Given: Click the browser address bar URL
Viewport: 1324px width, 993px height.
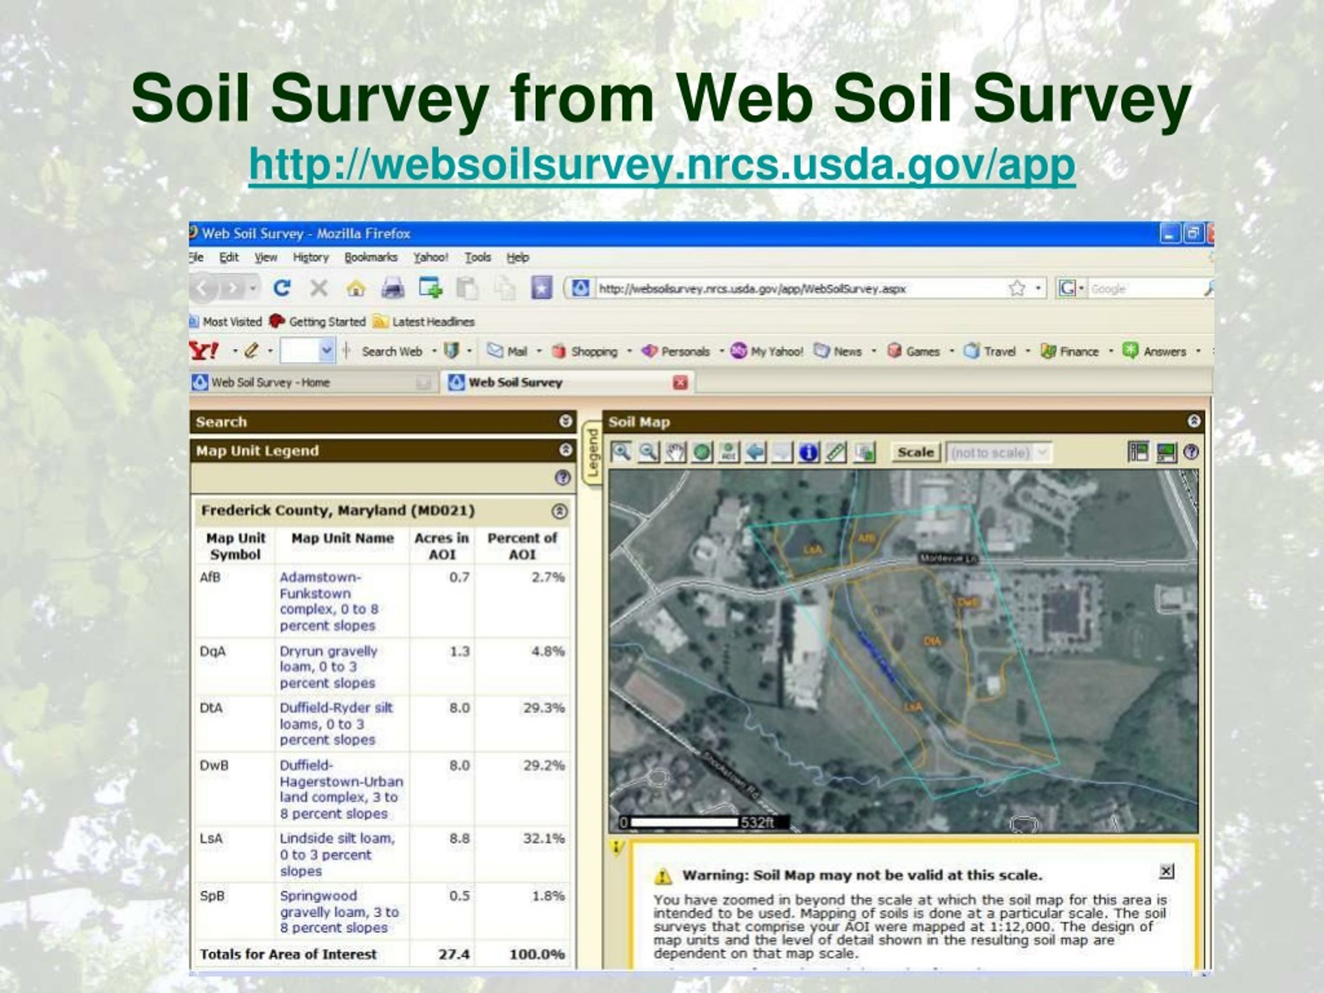Looking at the screenshot, I should point(753,289).
